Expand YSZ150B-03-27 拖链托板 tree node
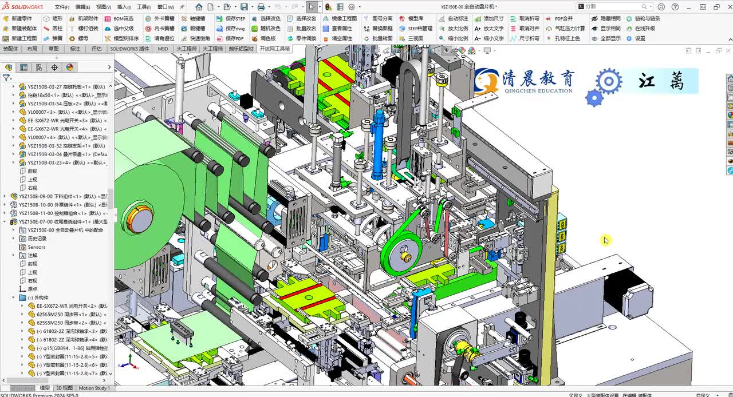Image resolution: width=733 pixels, height=397 pixels. click(x=14, y=87)
